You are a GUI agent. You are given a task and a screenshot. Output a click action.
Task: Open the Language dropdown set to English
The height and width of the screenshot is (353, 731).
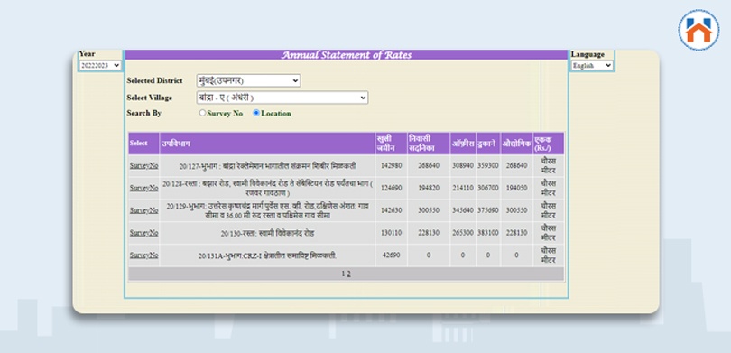pos(592,66)
